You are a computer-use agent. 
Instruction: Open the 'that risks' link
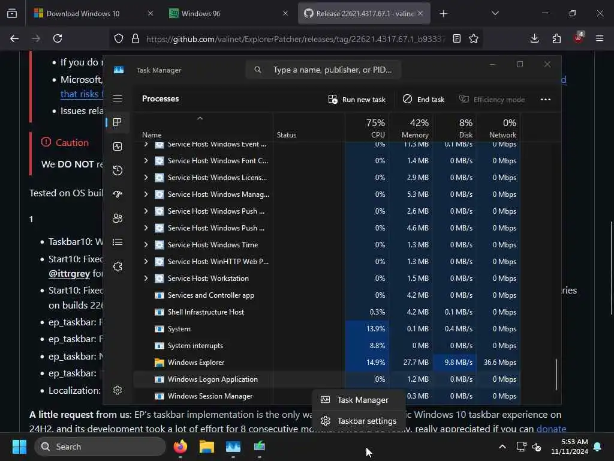(82, 94)
